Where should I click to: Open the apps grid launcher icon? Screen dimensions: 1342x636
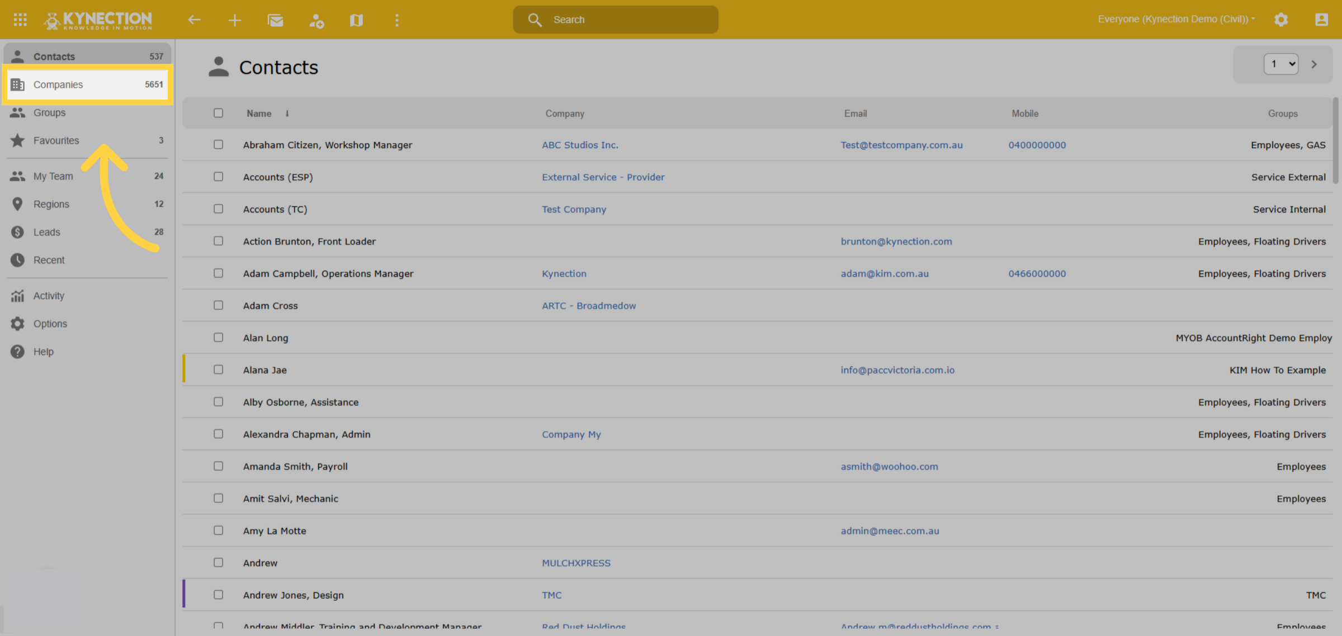(x=20, y=20)
